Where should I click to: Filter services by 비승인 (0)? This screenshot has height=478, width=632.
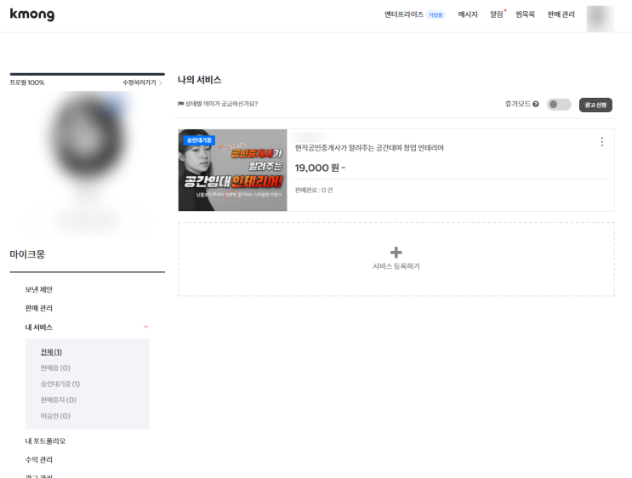55,416
